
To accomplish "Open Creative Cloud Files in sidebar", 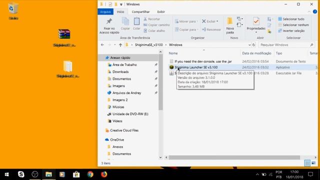I will point(124,130).
